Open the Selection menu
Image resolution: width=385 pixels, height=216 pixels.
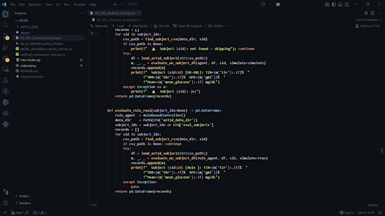(x=35, y=5)
